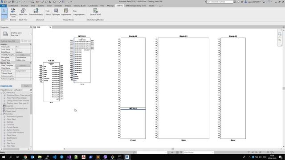This screenshot has width=285, height=160.
Task: Select Sheets (all) in Project Browser
Action: pos(11,111)
